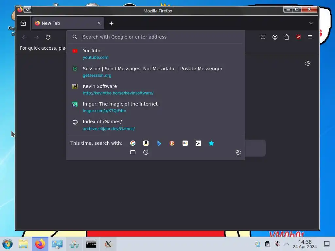Open file manager folder in taskbar
Image resolution: width=335 pixels, height=251 pixels.
[x=23, y=244]
